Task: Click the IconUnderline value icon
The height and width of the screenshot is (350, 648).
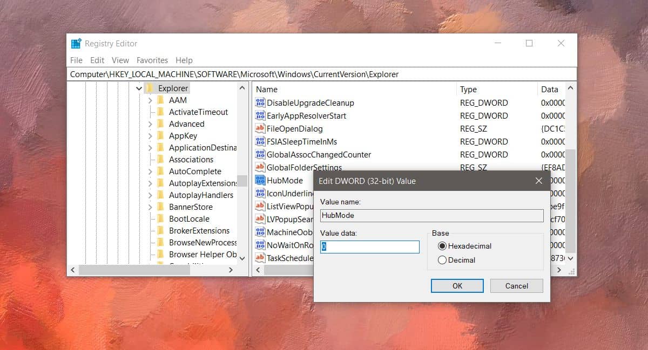Action: (260, 193)
